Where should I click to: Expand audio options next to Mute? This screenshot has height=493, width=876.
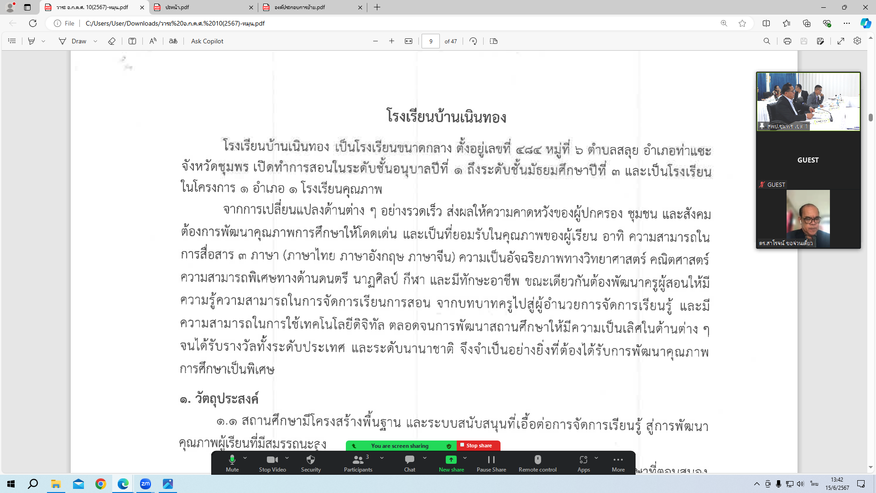pyautogui.click(x=245, y=458)
